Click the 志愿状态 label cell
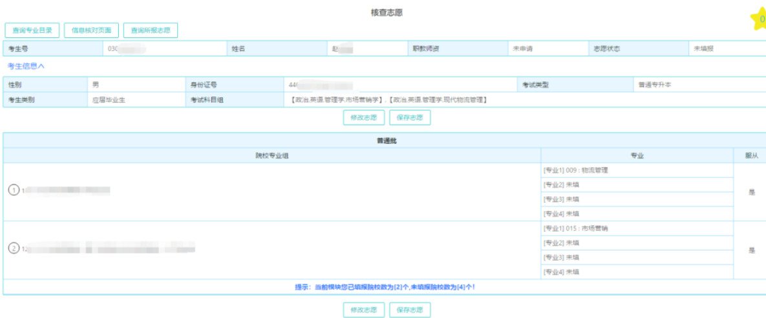 click(639, 49)
